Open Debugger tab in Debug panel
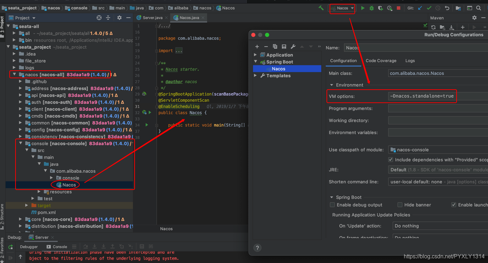This screenshot has width=488, height=263. click(29, 246)
